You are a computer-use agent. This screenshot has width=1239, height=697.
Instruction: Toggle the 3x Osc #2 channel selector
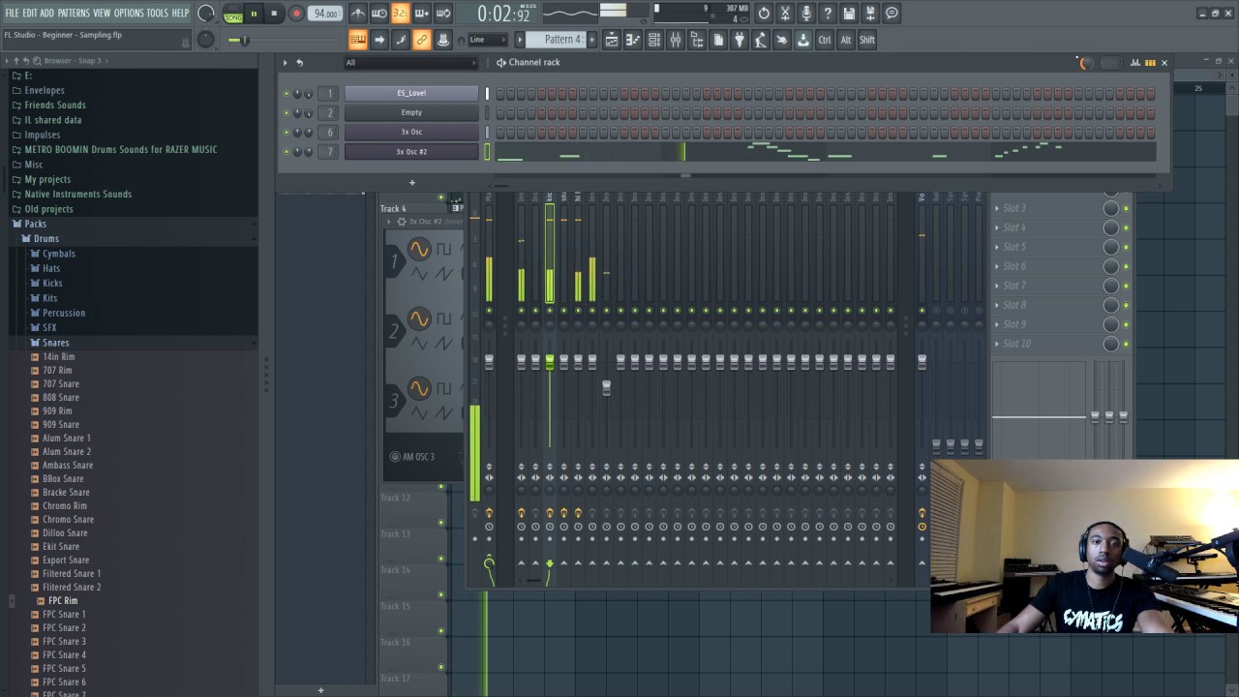(487, 151)
